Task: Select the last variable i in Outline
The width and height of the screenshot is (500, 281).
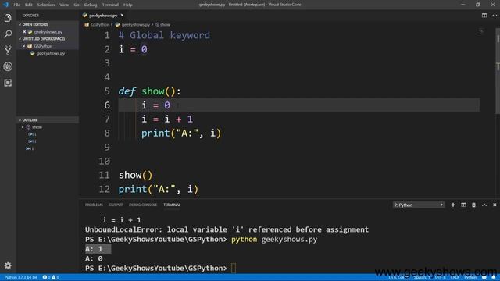Action: click(30, 148)
